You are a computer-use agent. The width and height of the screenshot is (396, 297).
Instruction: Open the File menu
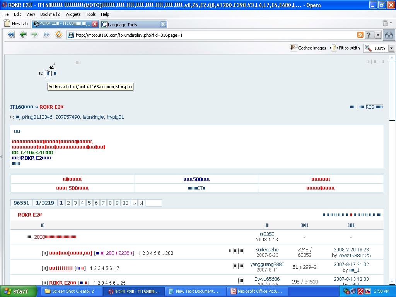pos(5,14)
